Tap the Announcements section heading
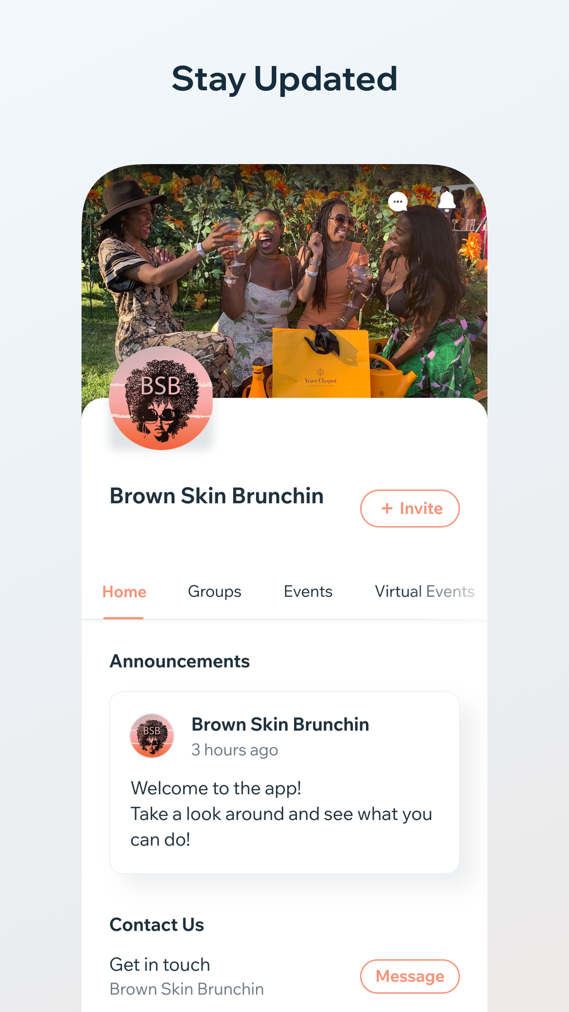 point(180,661)
